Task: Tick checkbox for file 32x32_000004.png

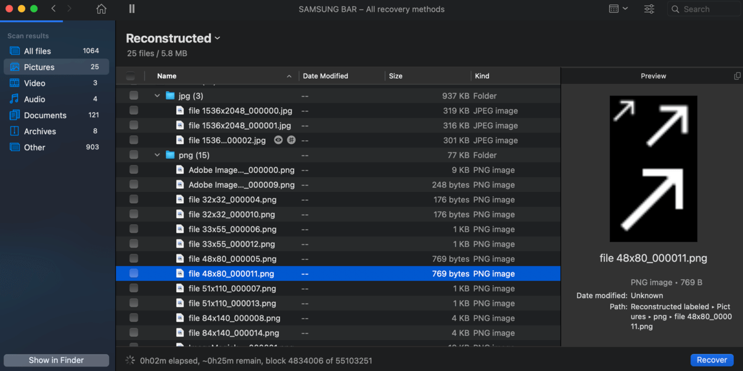Action: [x=134, y=199]
